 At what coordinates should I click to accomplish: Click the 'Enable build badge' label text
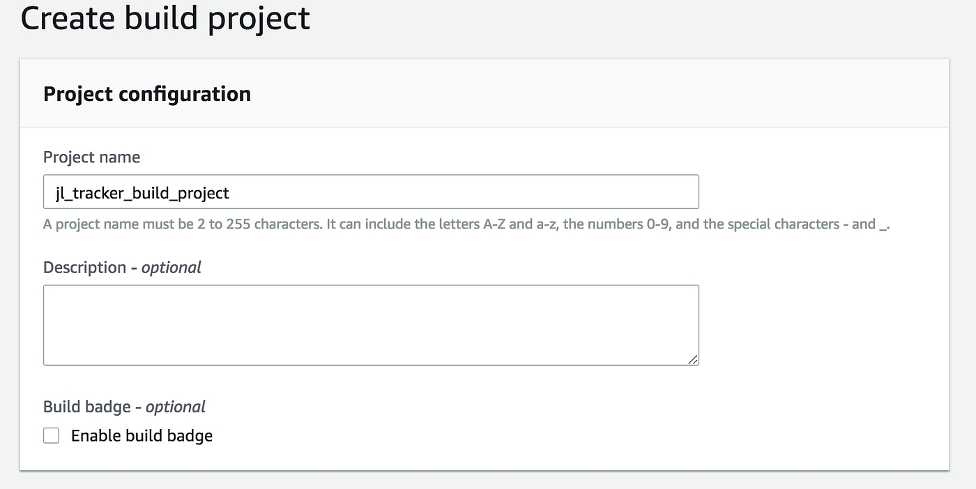tap(142, 436)
